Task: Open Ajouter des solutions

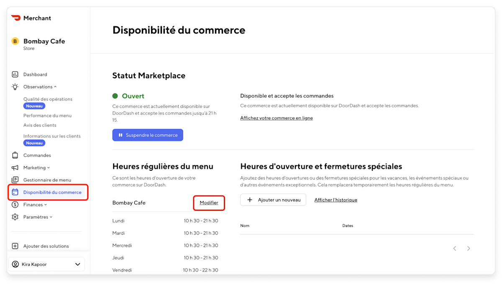Action: point(46,246)
